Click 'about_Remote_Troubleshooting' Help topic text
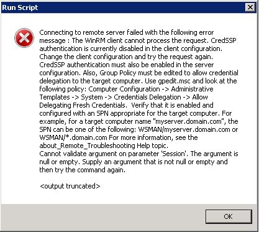 coord(87,146)
